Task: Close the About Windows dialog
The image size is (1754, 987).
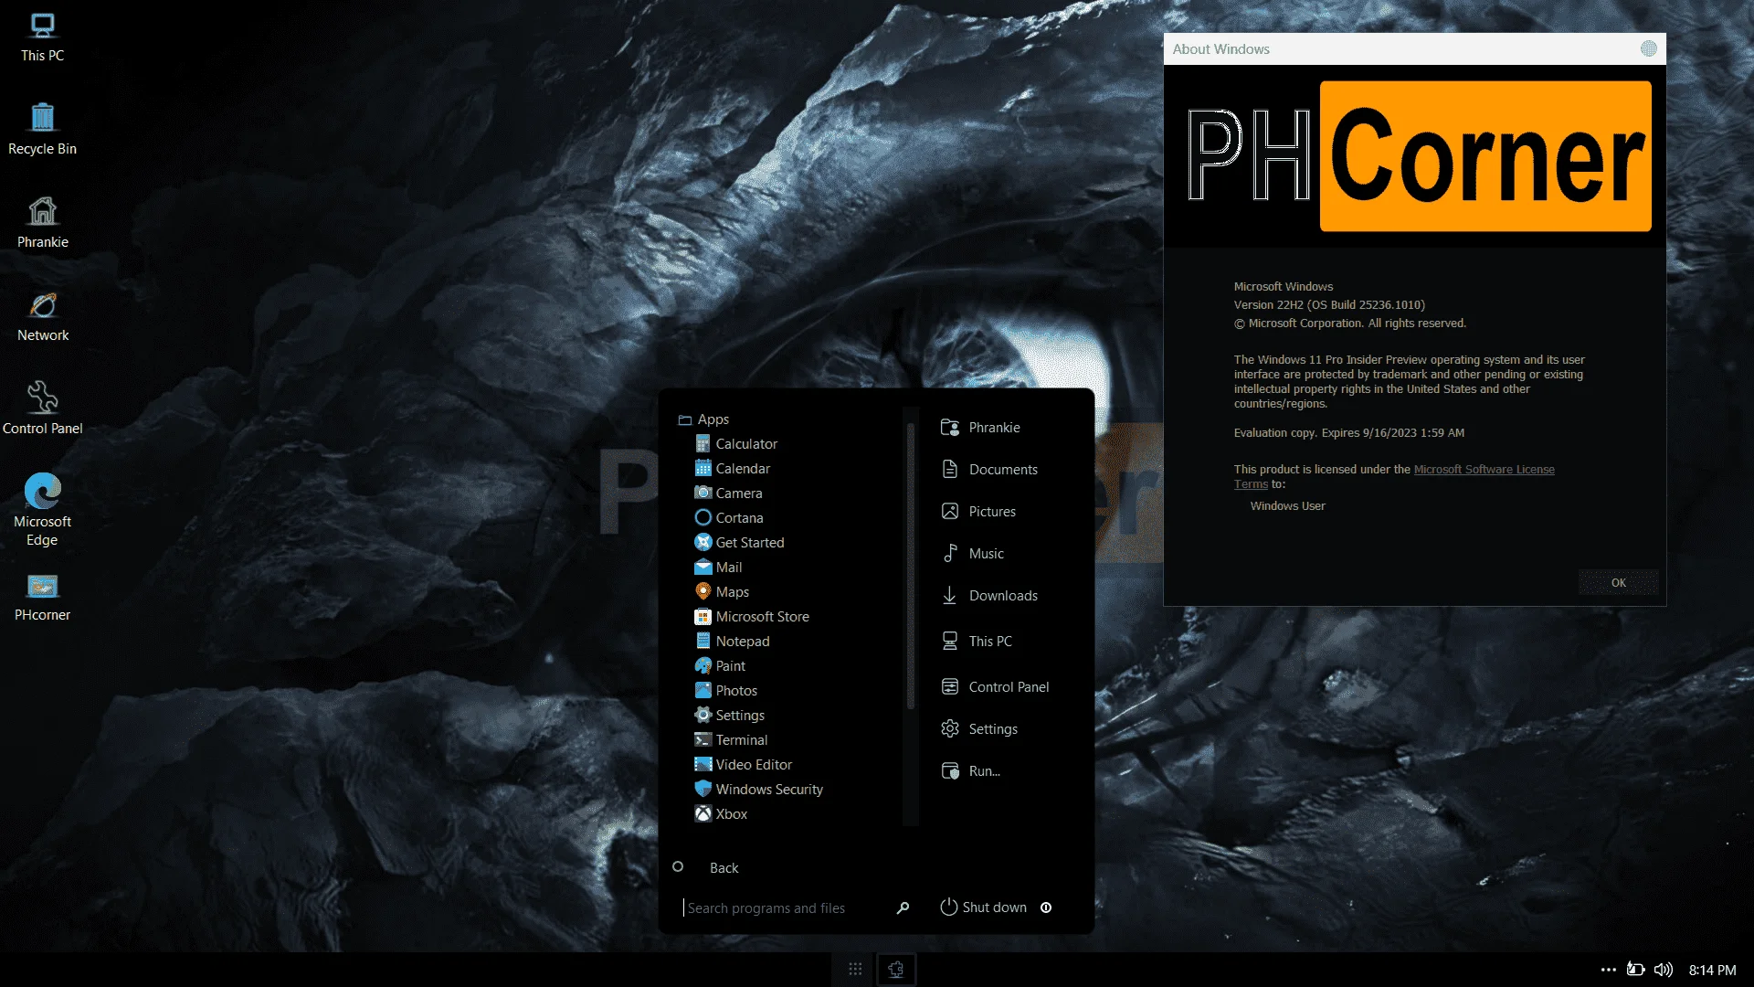Action: point(1648,48)
